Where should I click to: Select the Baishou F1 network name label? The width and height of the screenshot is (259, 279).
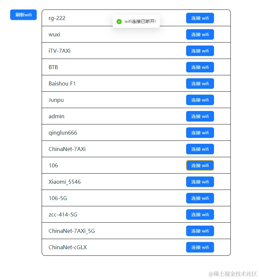(62, 84)
